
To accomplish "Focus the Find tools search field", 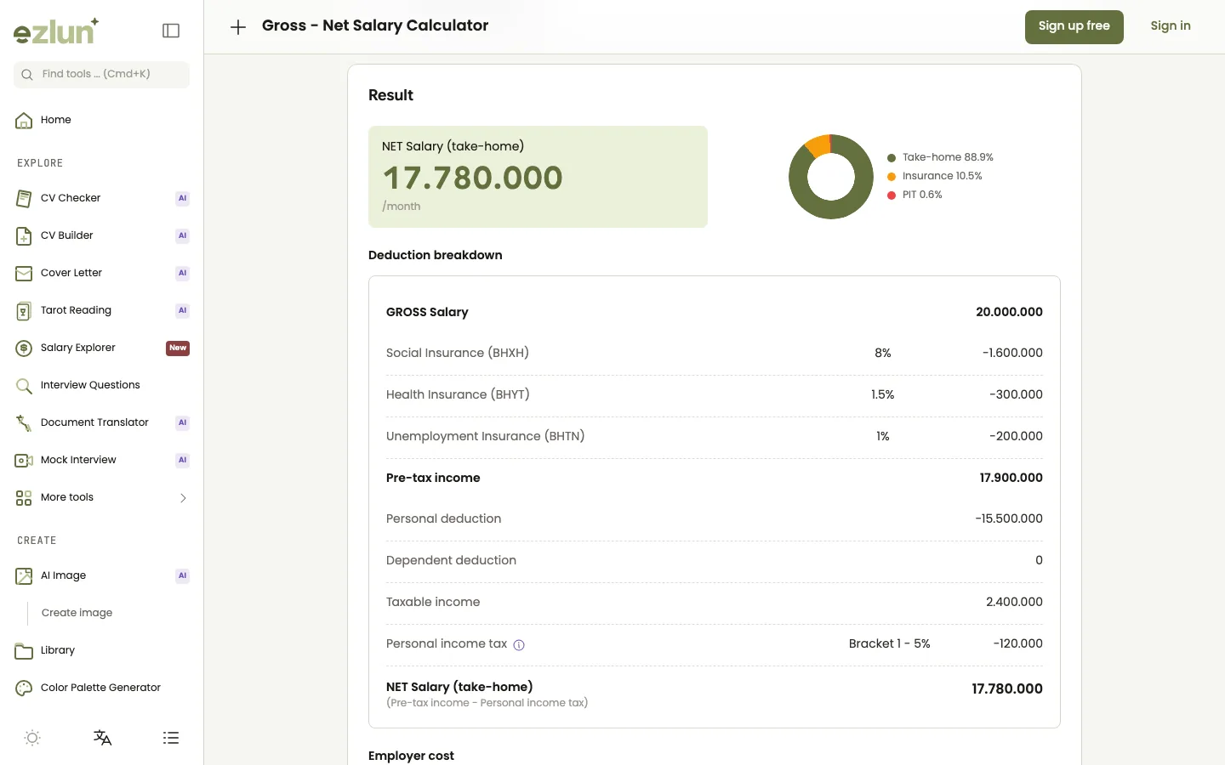I will pos(101,74).
